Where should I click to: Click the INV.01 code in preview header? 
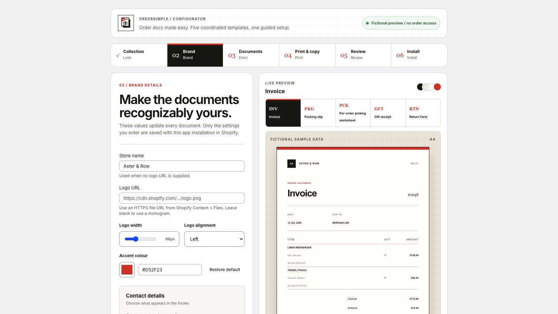click(414, 164)
